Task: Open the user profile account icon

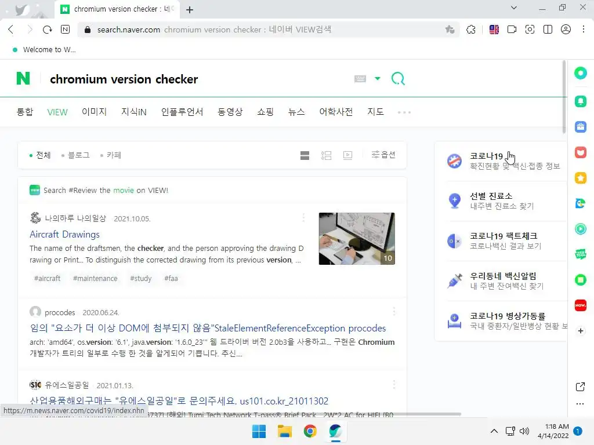Action: 566,30
